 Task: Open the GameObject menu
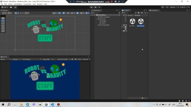coord(18,4)
